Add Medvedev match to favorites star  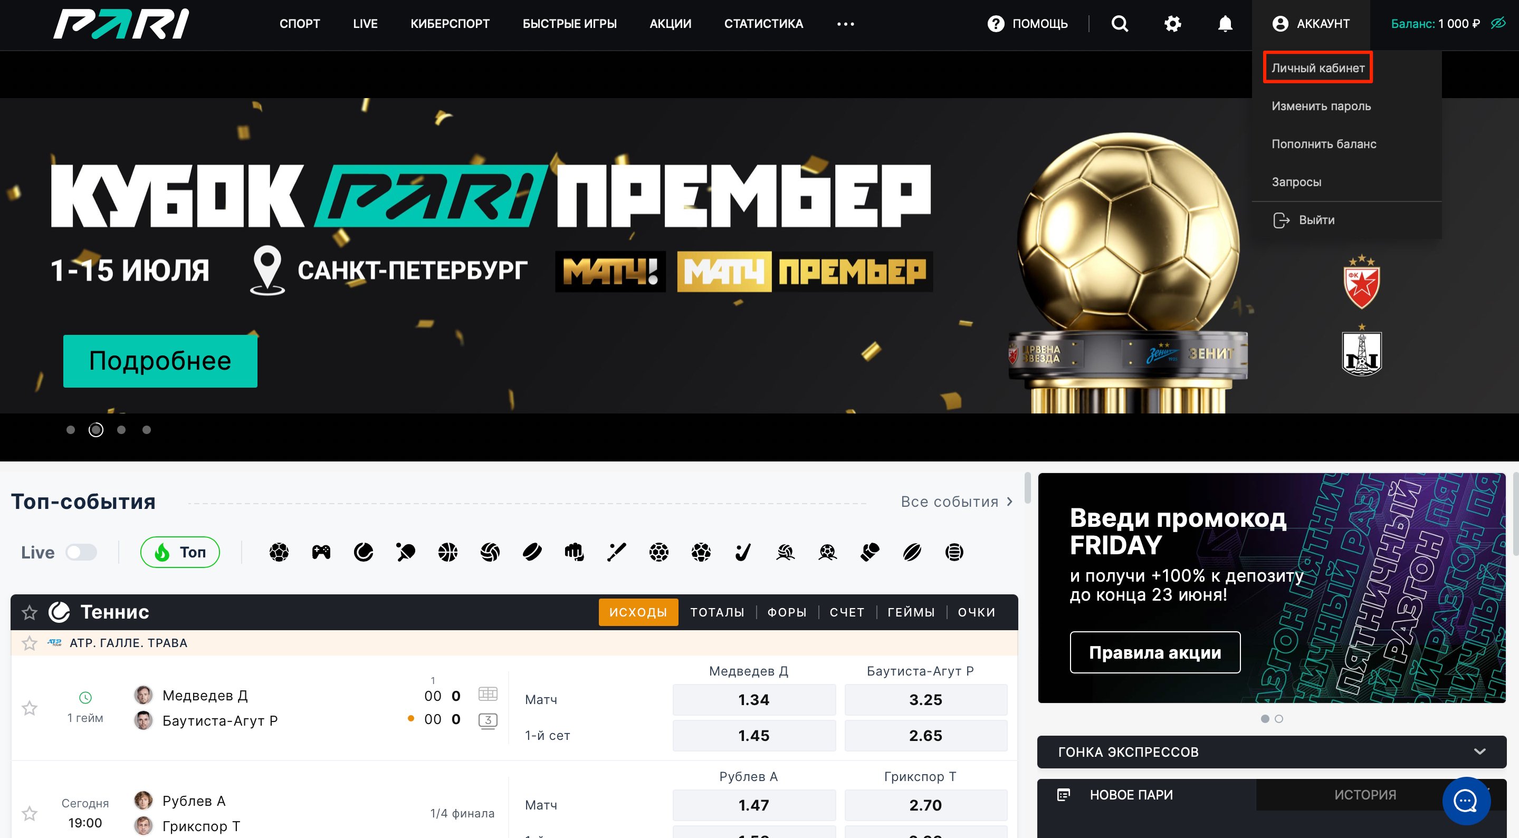[30, 708]
